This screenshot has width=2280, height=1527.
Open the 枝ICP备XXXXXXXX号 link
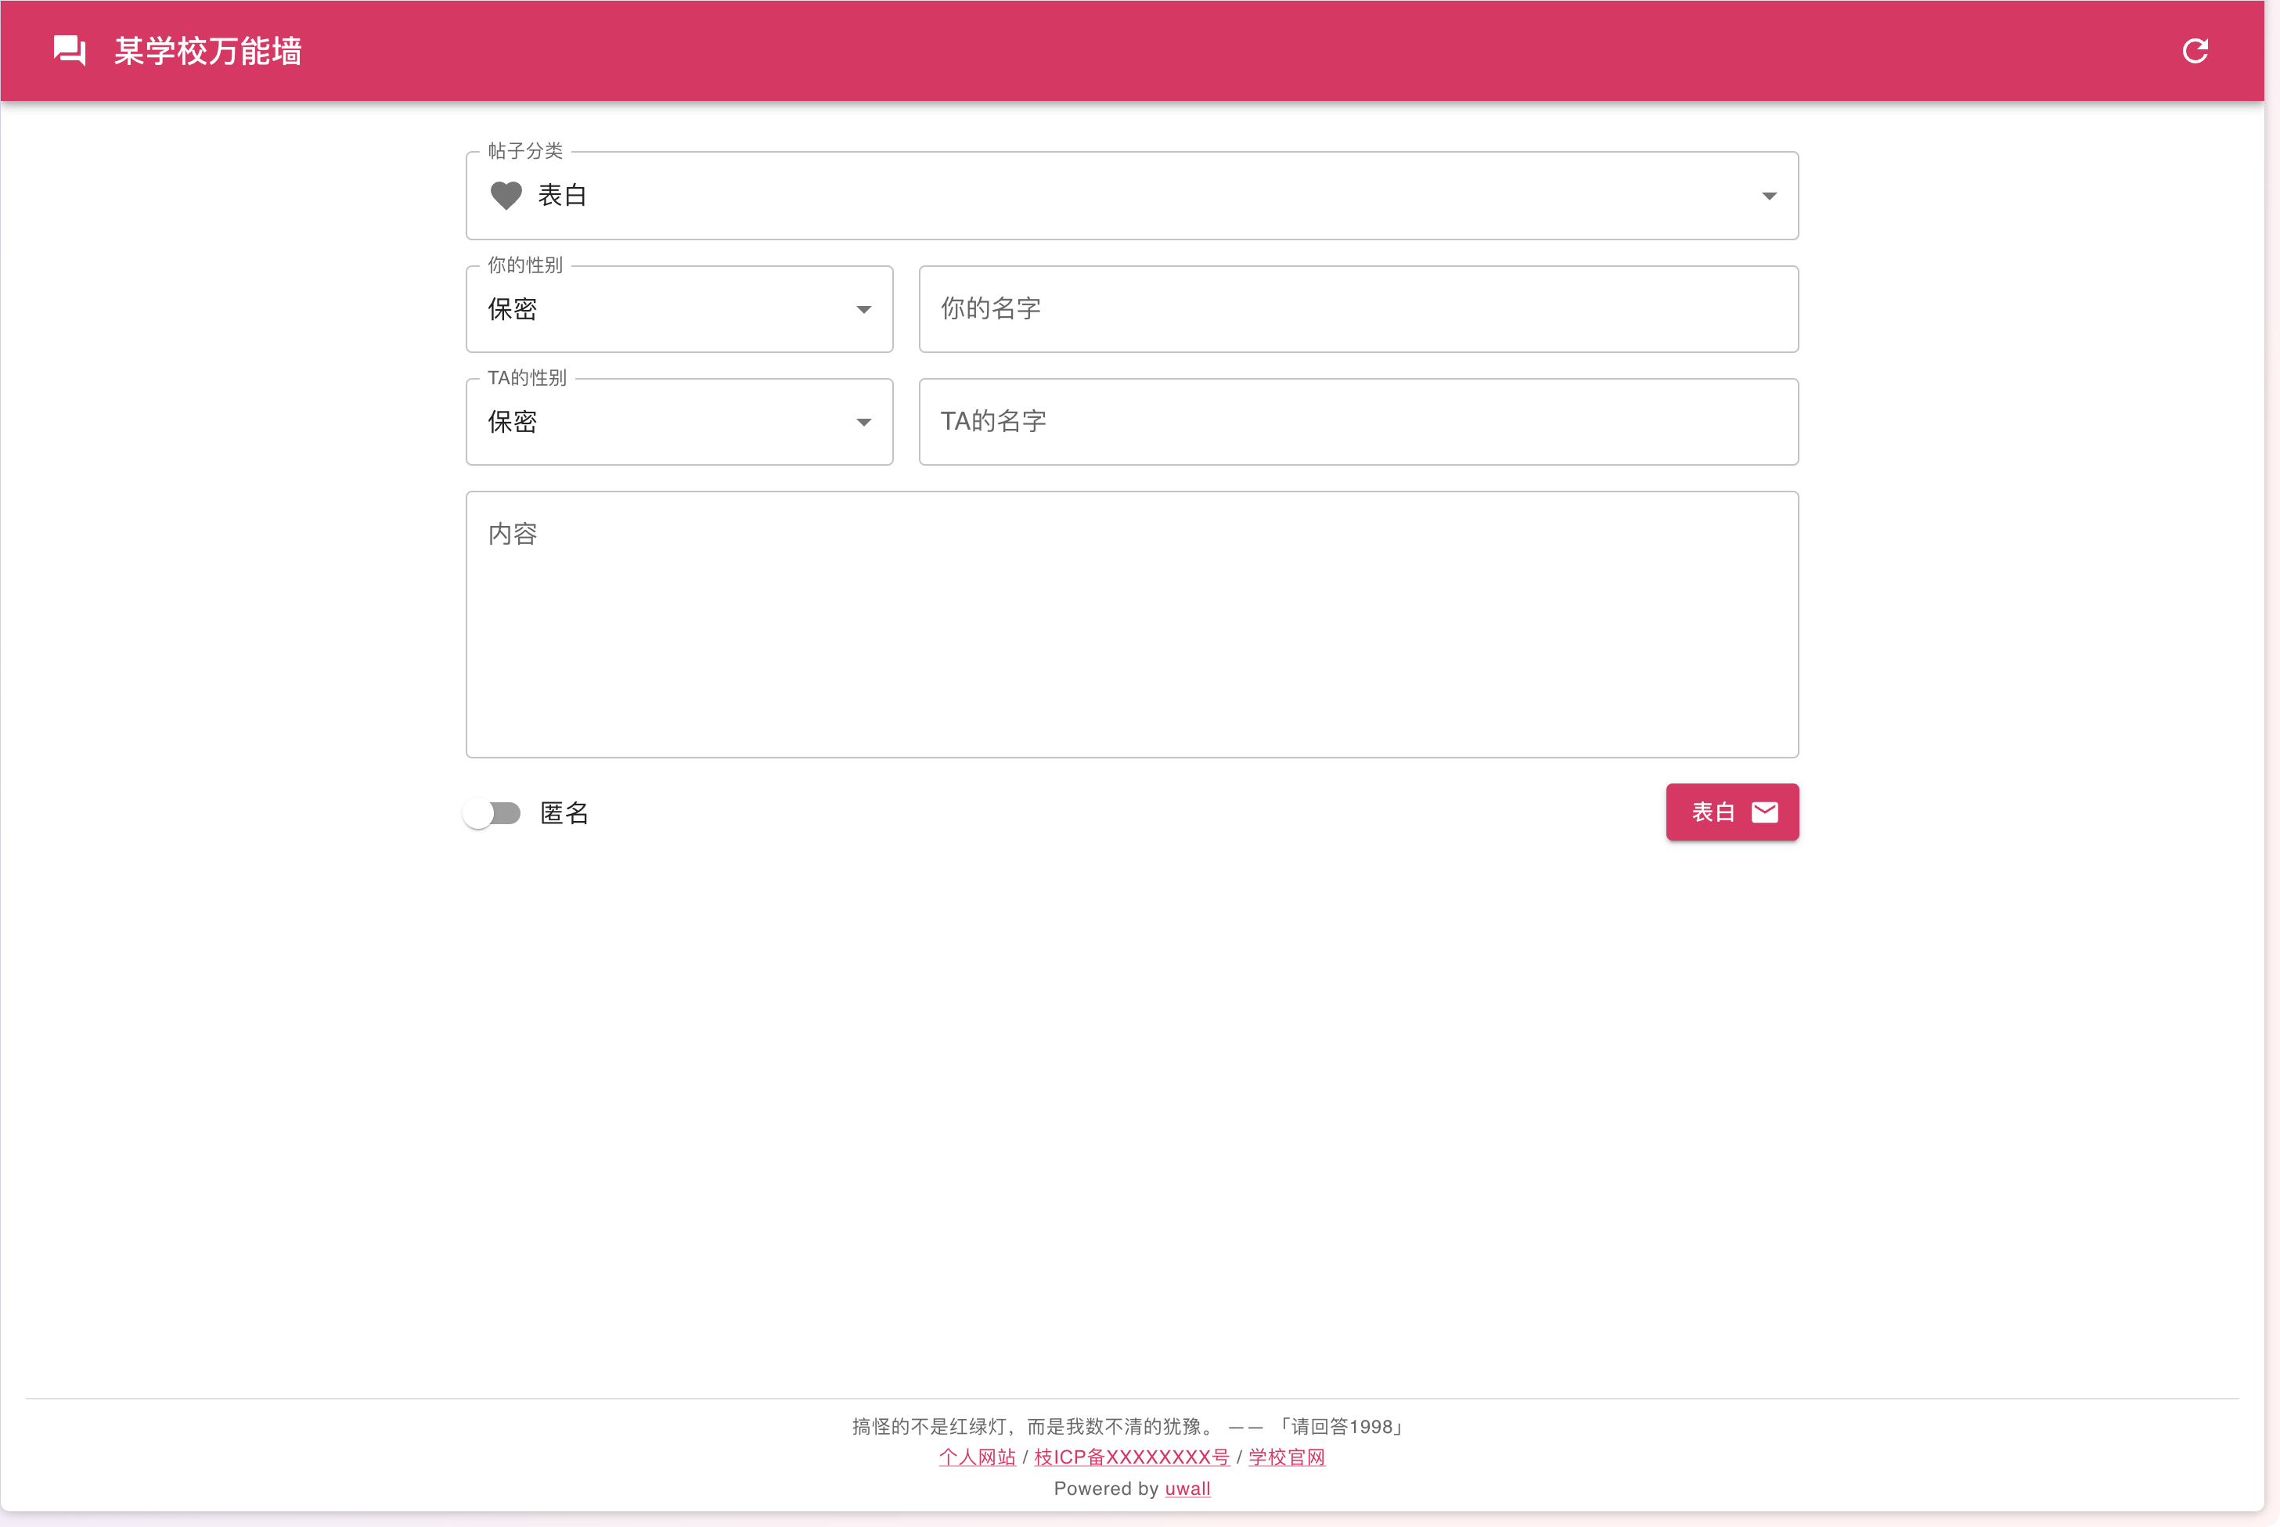pyautogui.click(x=1131, y=1457)
